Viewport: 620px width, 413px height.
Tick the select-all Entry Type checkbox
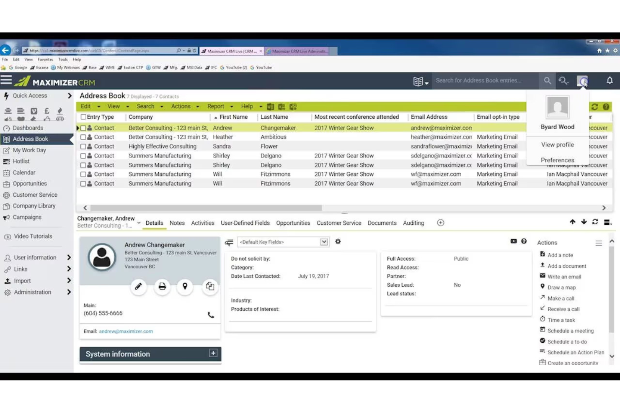83,117
